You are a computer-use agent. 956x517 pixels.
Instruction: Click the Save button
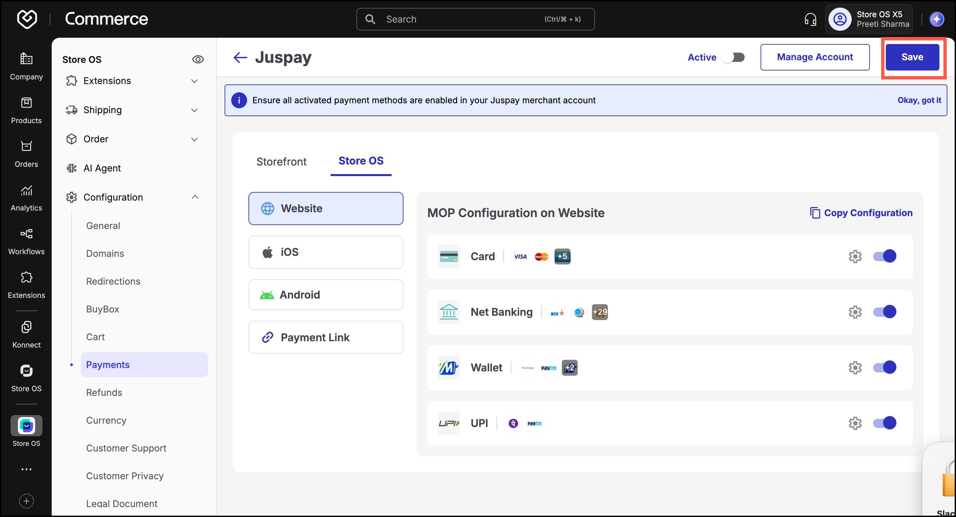coord(913,57)
